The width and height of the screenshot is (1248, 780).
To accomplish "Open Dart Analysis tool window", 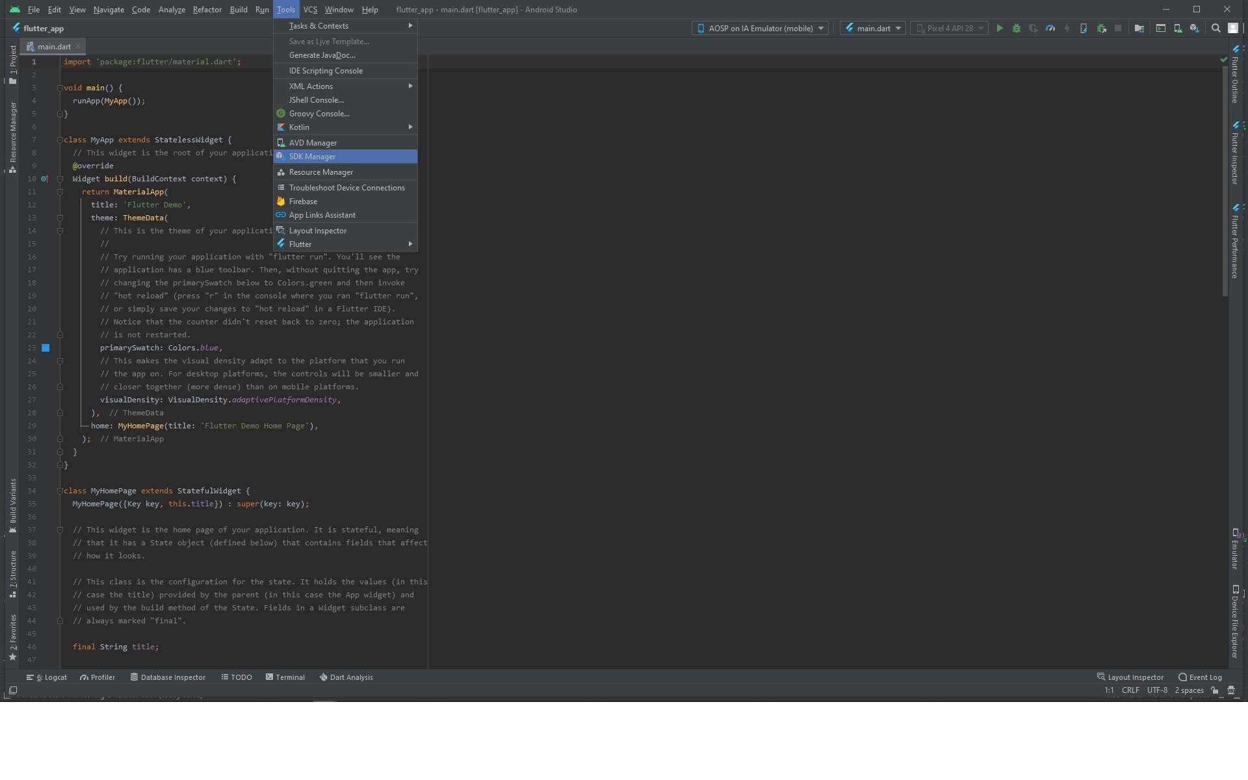I will (346, 677).
